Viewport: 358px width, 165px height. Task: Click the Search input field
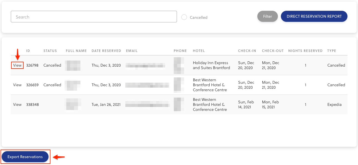coord(94,17)
